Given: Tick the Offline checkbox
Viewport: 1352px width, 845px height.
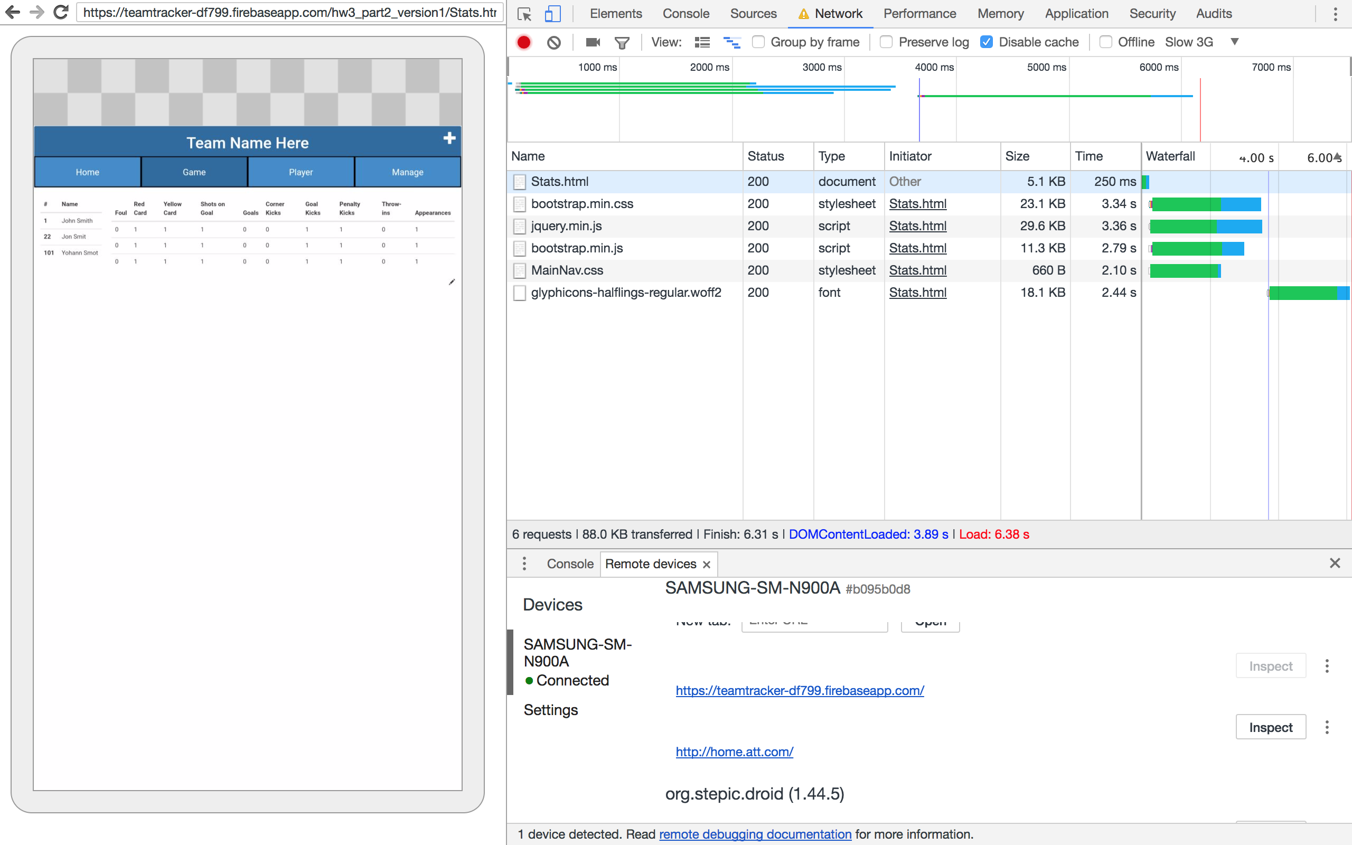Looking at the screenshot, I should (x=1105, y=42).
